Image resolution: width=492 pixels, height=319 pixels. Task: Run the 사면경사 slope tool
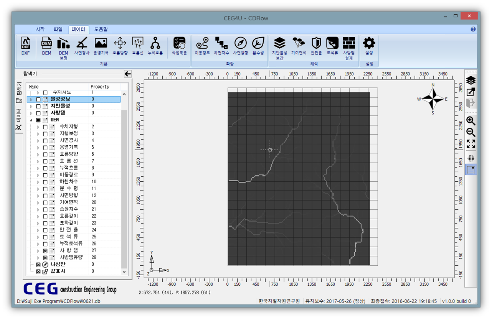tap(82, 46)
